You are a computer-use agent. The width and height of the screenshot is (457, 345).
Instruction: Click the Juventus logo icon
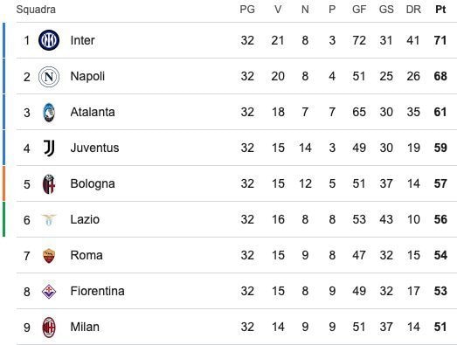(x=49, y=148)
